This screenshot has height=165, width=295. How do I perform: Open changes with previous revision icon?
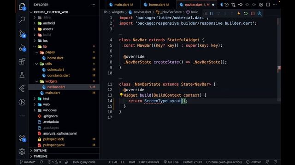pyautogui.click(x=240, y=5)
